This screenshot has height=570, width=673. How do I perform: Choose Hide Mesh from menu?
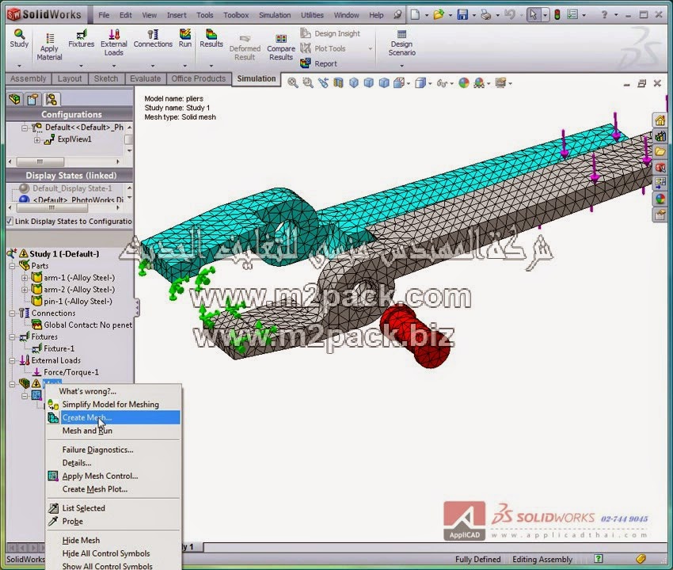tap(113, 541)
